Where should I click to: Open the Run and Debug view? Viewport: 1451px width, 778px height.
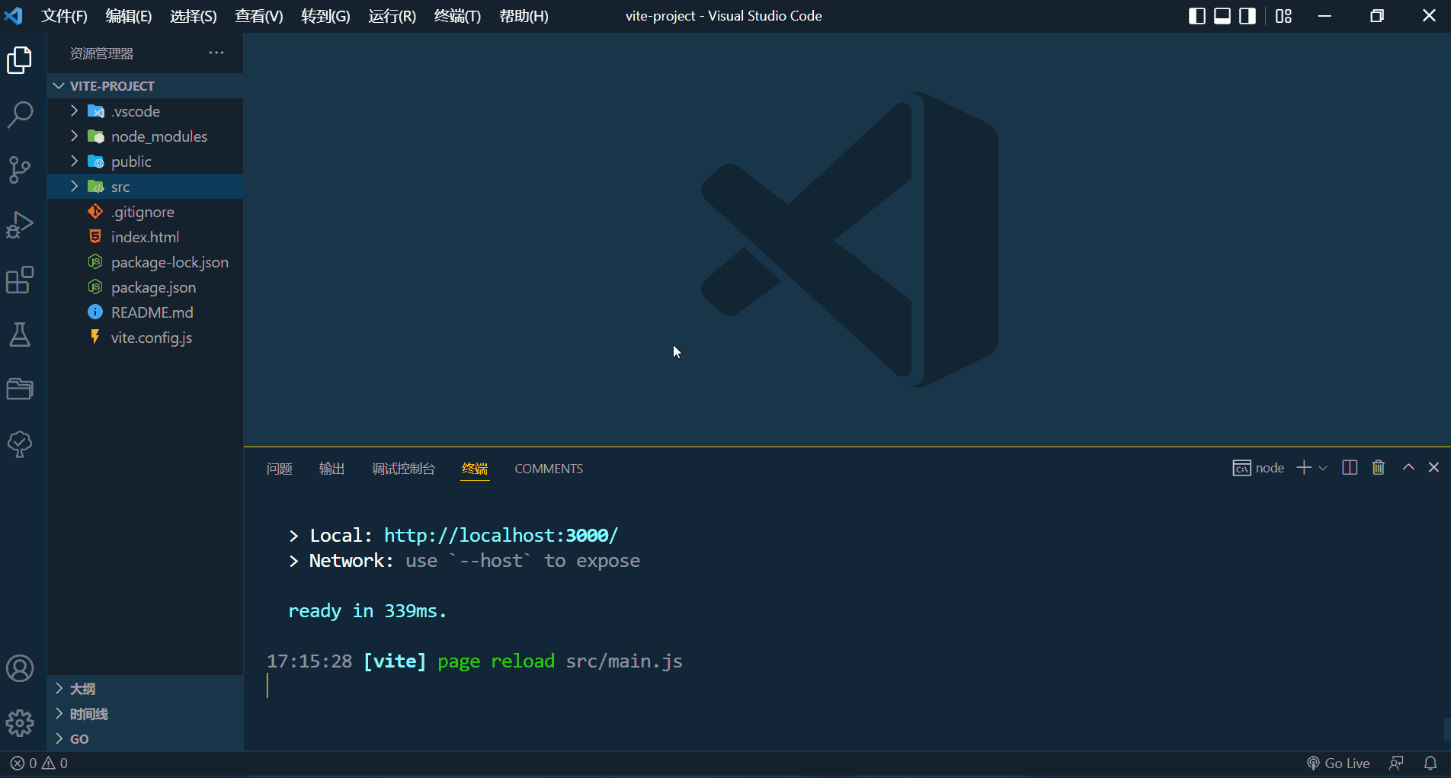pos(20,225)
